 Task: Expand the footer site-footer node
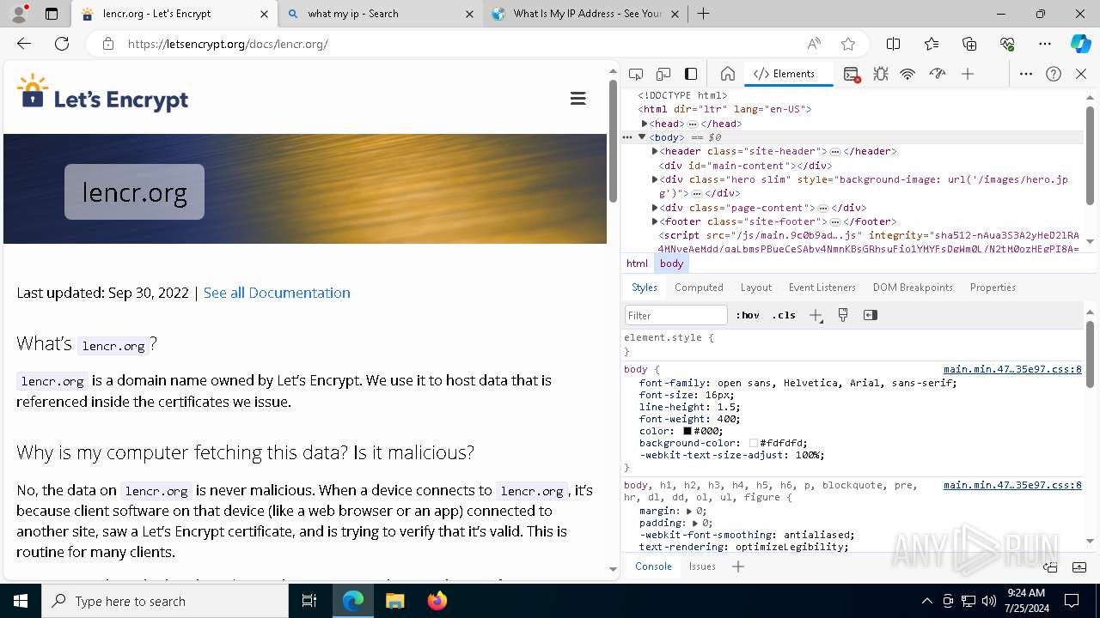pyautogui.click(x=655, y=221)
